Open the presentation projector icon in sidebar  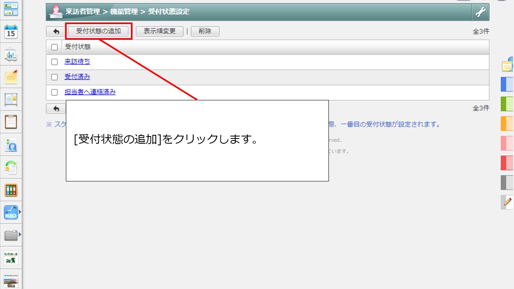click(11, 55)
